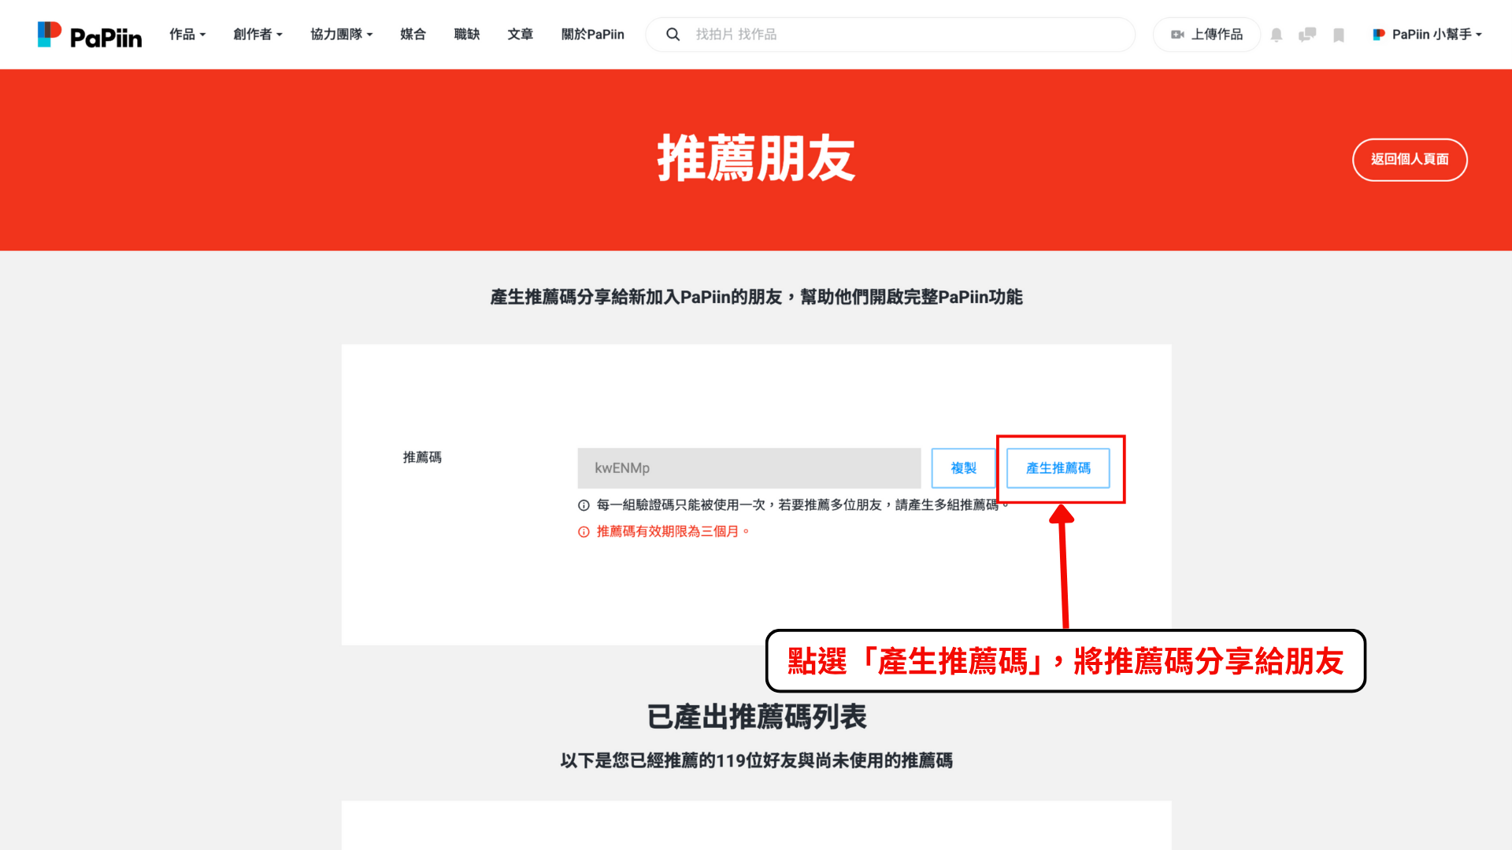The image size is (1512, 850).
Task: Click the search magnifier icon
Action: pos(673,35)
